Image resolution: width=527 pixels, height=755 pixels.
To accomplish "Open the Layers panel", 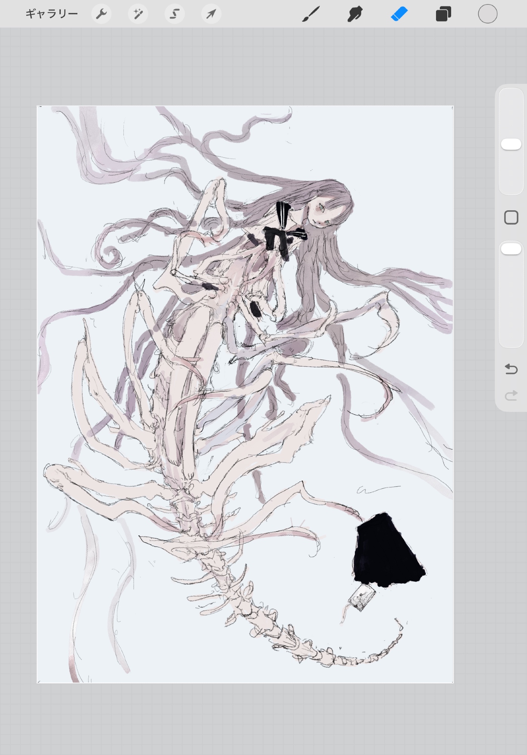I will 443,14.
